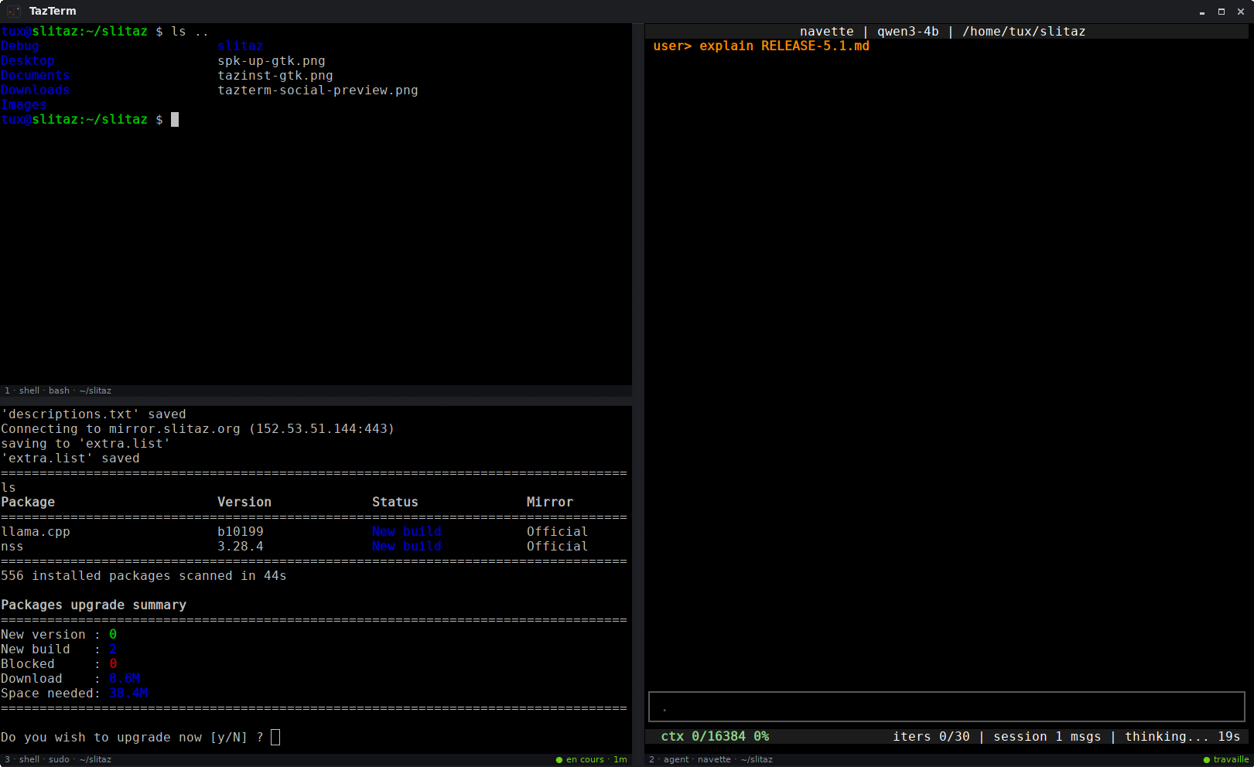Maximize the TazTerm window
This screenshot has height=767, width=1254.
(1222, 12)
